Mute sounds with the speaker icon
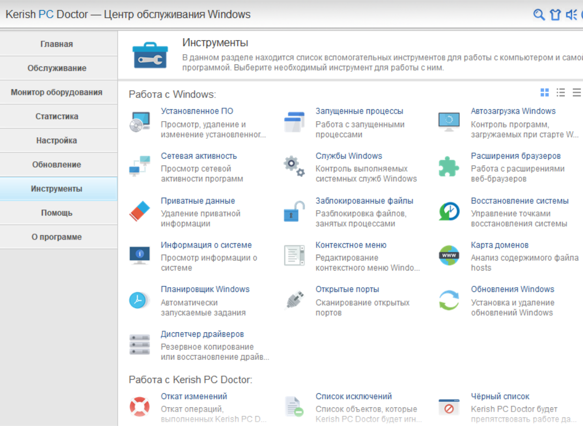The image size is (583, 426). (x=571, y=14)
